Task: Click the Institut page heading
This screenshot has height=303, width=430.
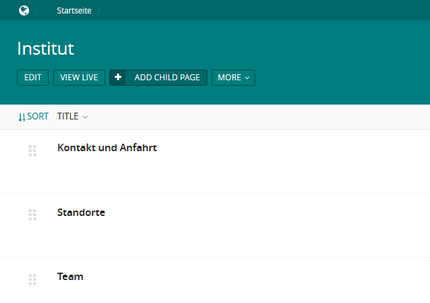Action: (x=45, y=49)
